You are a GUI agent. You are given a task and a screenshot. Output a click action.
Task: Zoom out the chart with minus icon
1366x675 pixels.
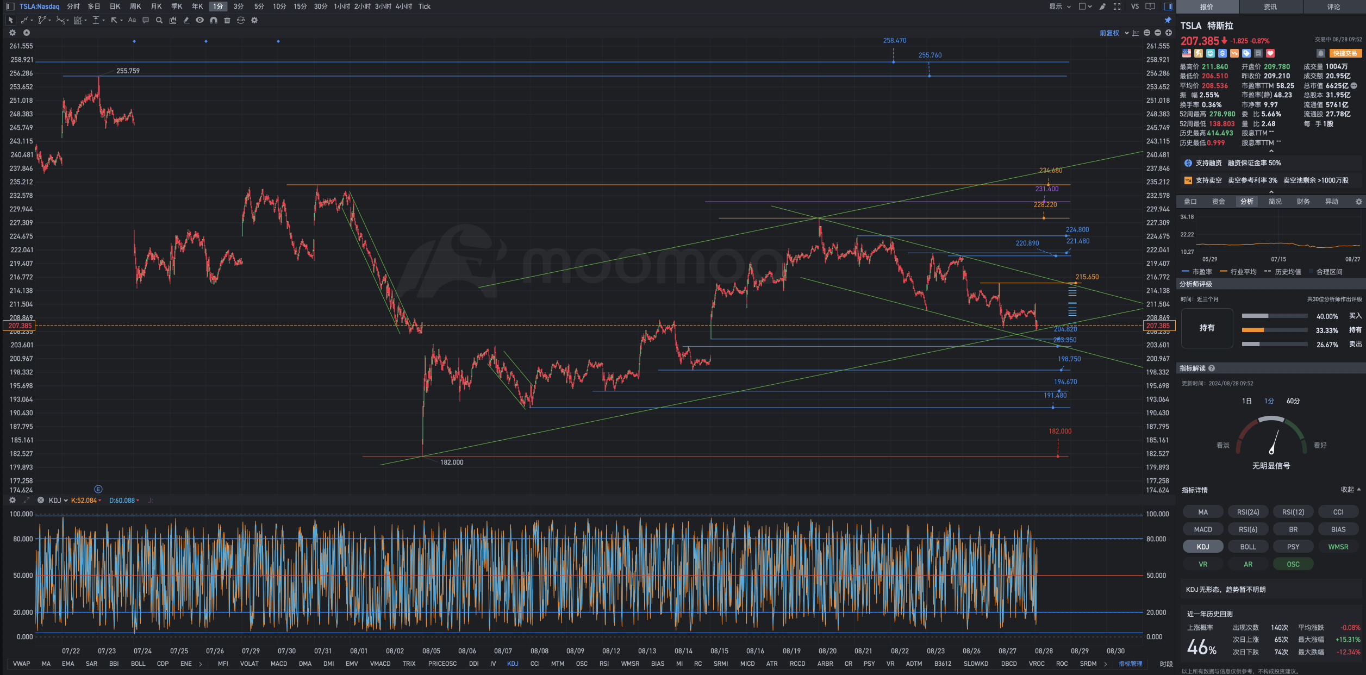[x=1158, y=33]
